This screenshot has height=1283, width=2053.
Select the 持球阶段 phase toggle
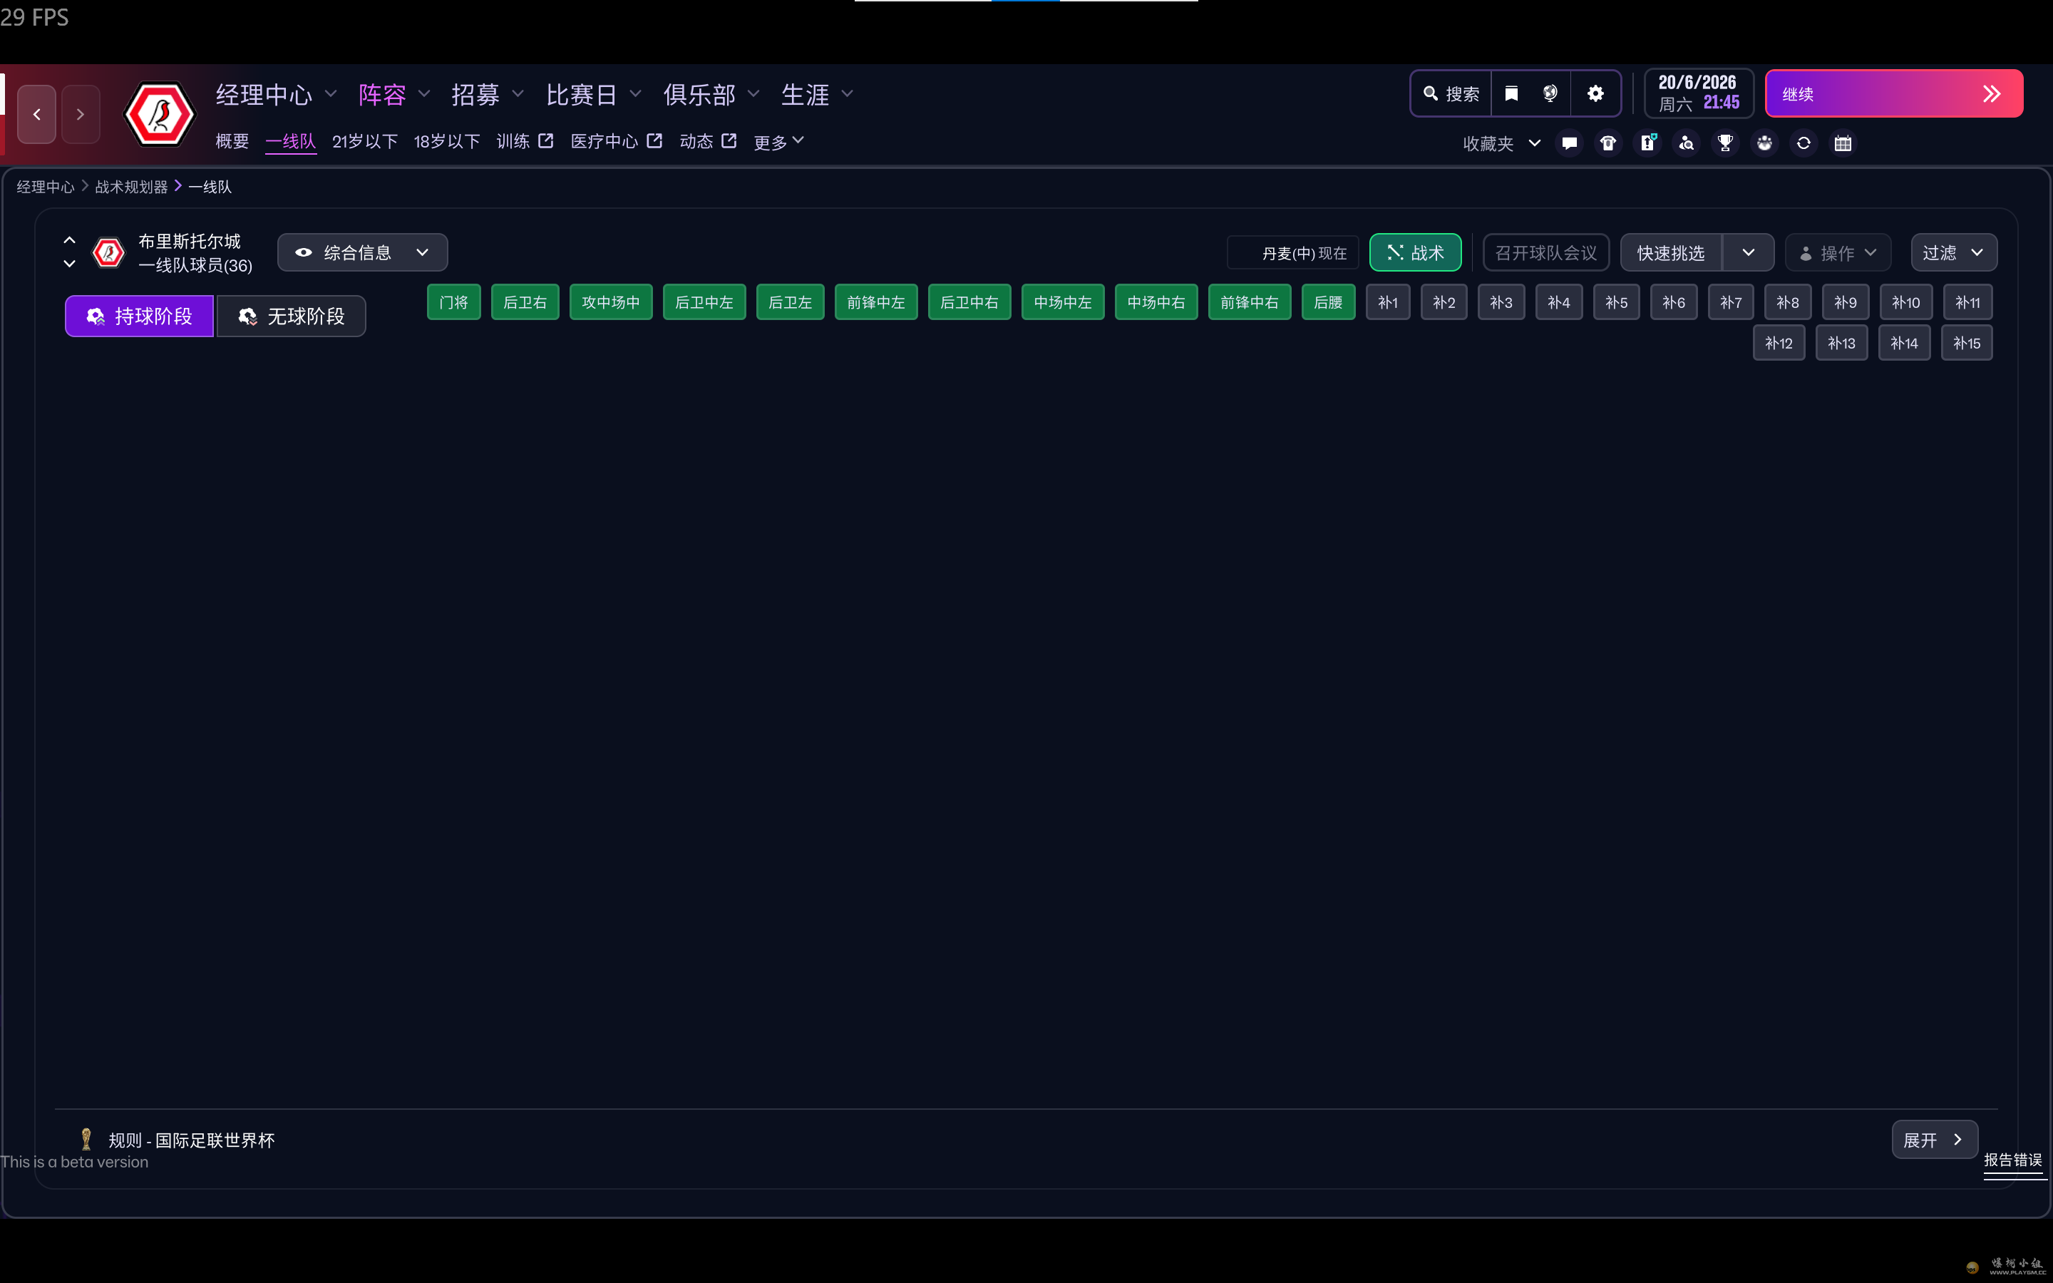(139, 316)
